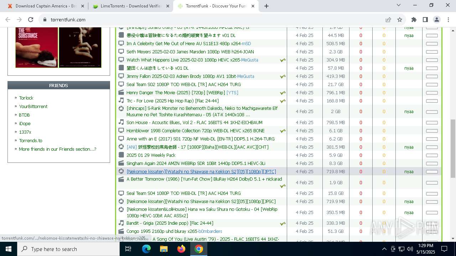456x256 pixels.
Task: Open the YourBittorrent friend link
Action: coord(33,106)
